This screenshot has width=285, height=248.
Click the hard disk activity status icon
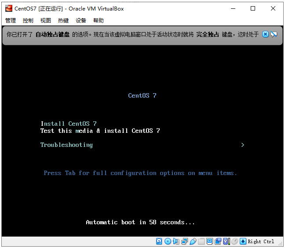point(159,241)
